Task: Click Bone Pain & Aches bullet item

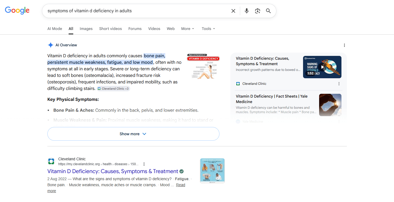Action: coord(126,110)
